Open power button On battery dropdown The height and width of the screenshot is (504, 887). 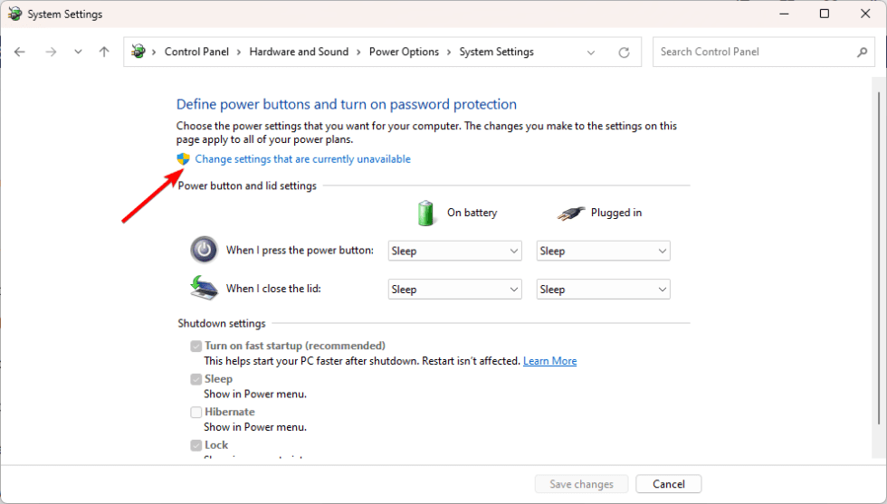[x=454, y=251]
